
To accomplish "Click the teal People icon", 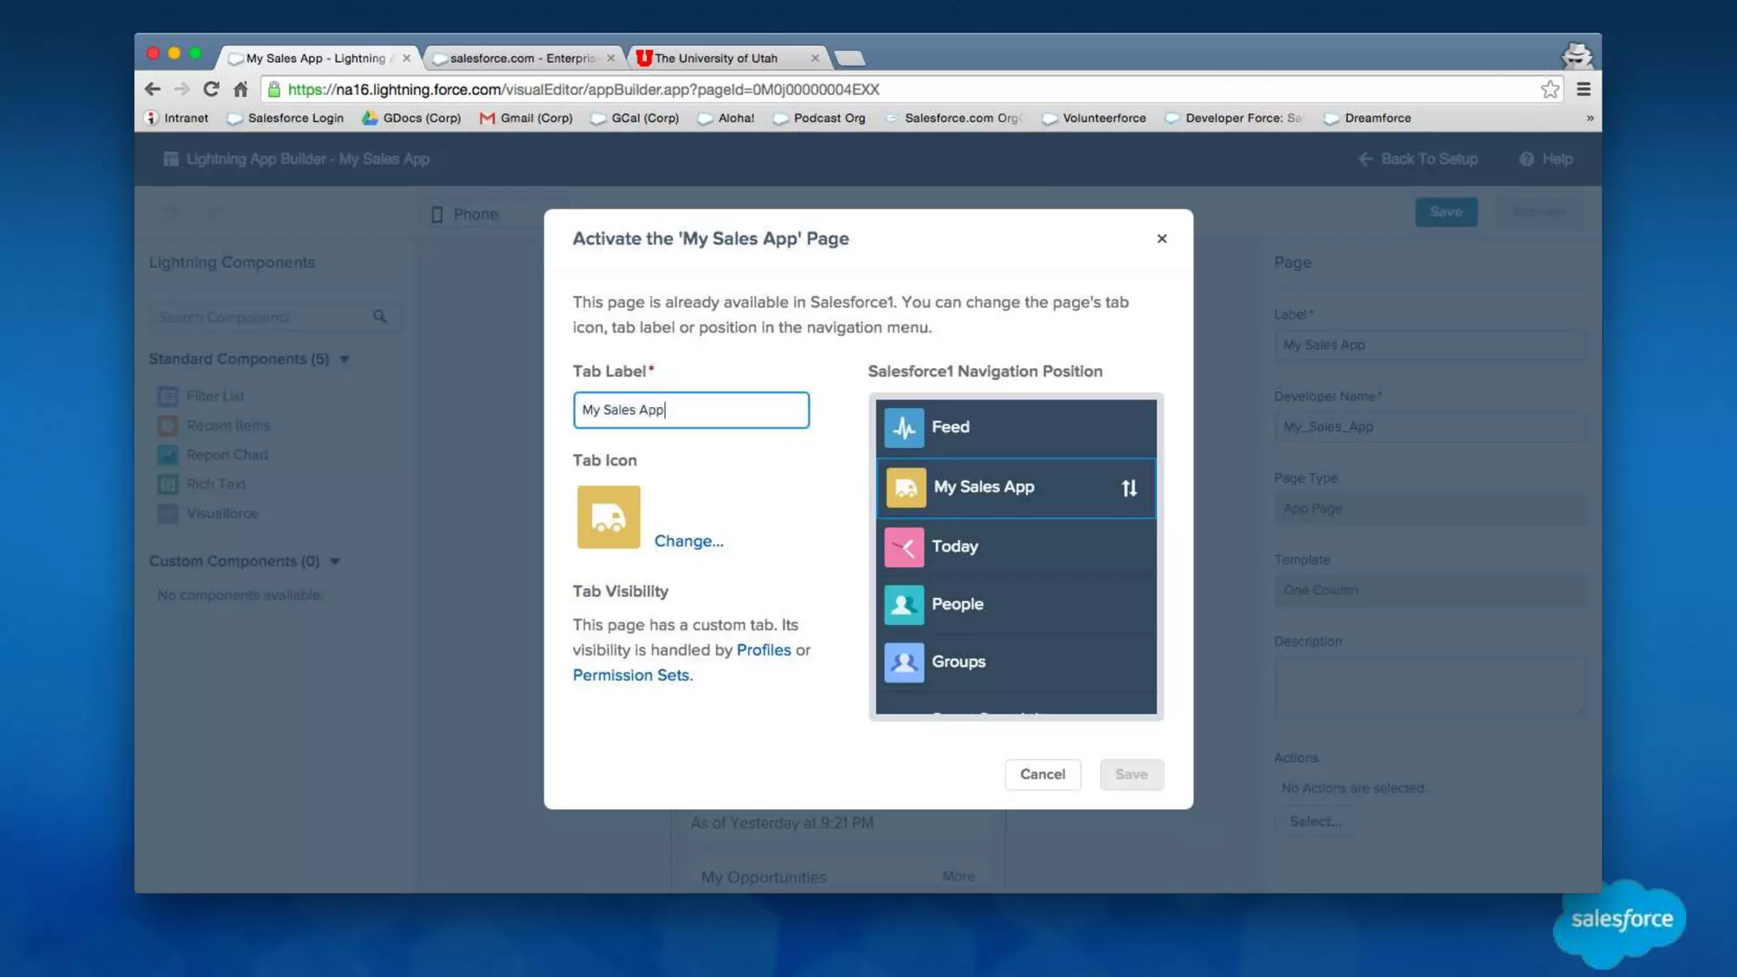I will click(903, 605).
